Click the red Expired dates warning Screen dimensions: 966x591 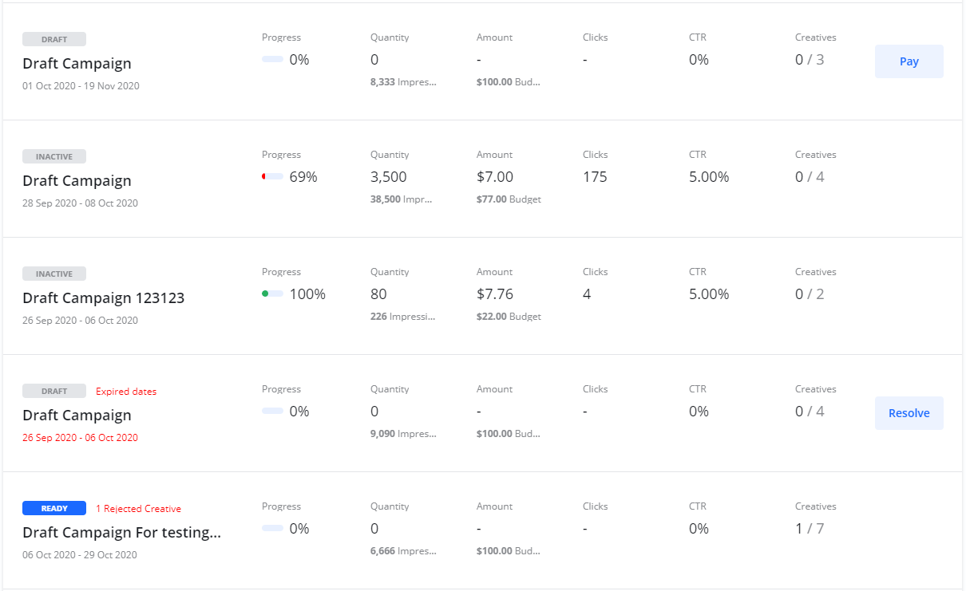(x=126, y=392)
